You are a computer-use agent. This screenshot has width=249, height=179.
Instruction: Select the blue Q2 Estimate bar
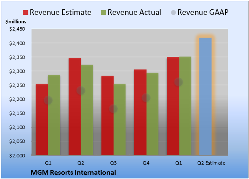(x=205, y=96)
